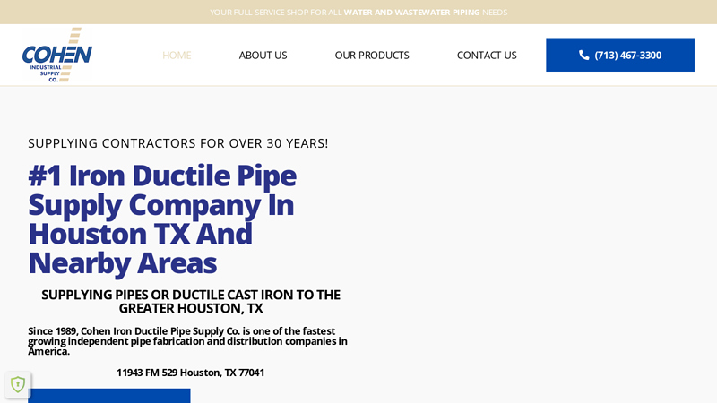Go to the HOME menu item

click(177, 55)
